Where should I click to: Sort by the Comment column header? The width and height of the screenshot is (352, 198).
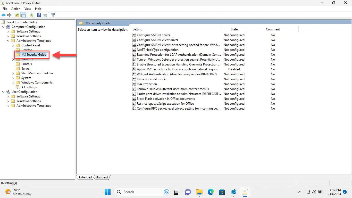coord(273,29)
